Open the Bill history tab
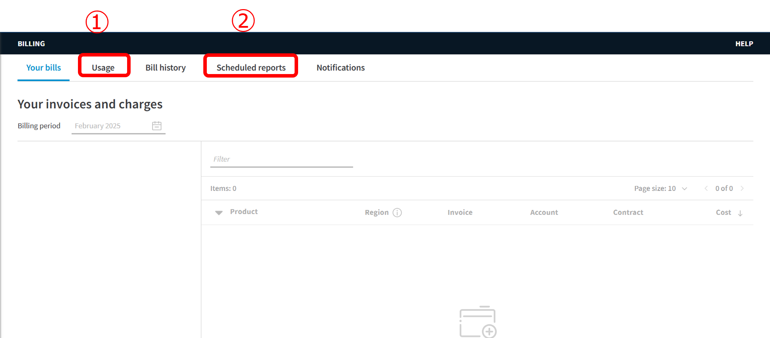The width and height of the screenshot is (770, 338). 166,67
